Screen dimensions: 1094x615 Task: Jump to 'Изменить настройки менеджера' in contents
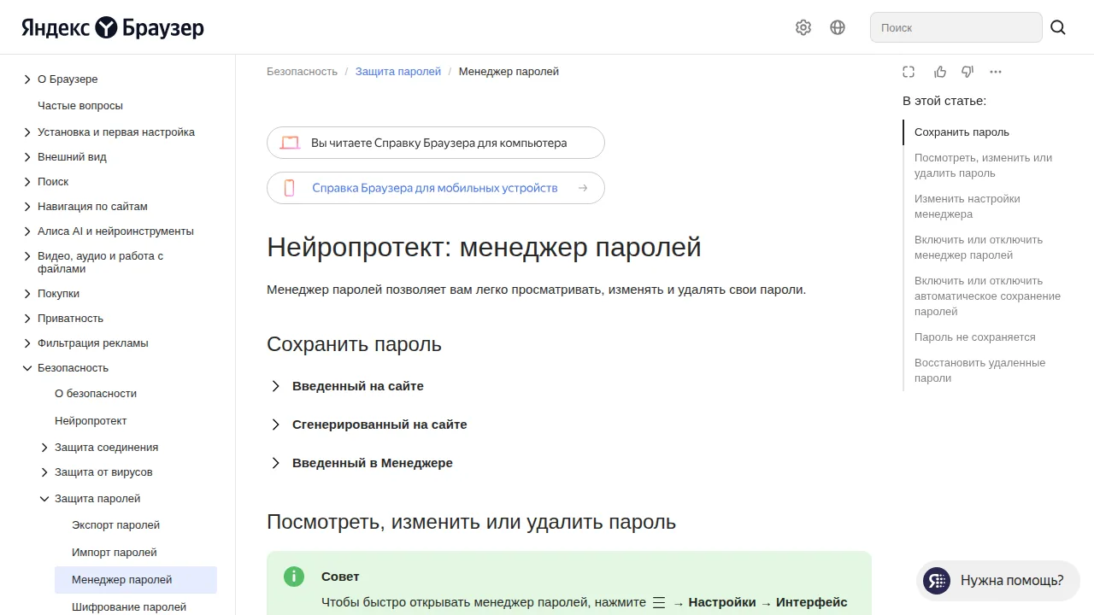point(967,207)
